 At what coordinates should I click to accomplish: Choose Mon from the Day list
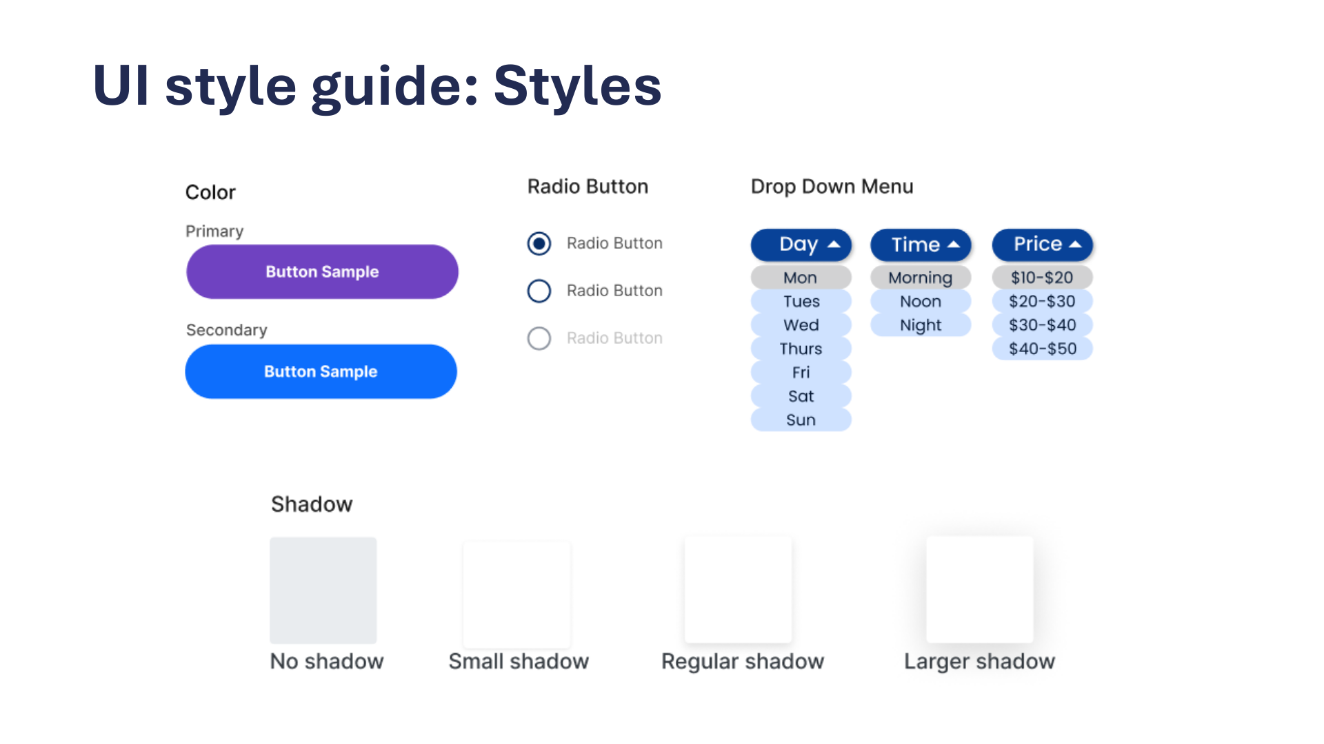coord(801,278)
